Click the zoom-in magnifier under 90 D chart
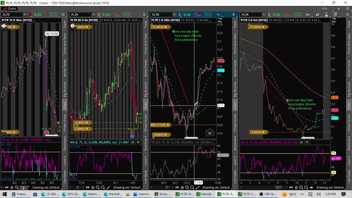This screenshot has width=352, height=198. coord(98,188)
